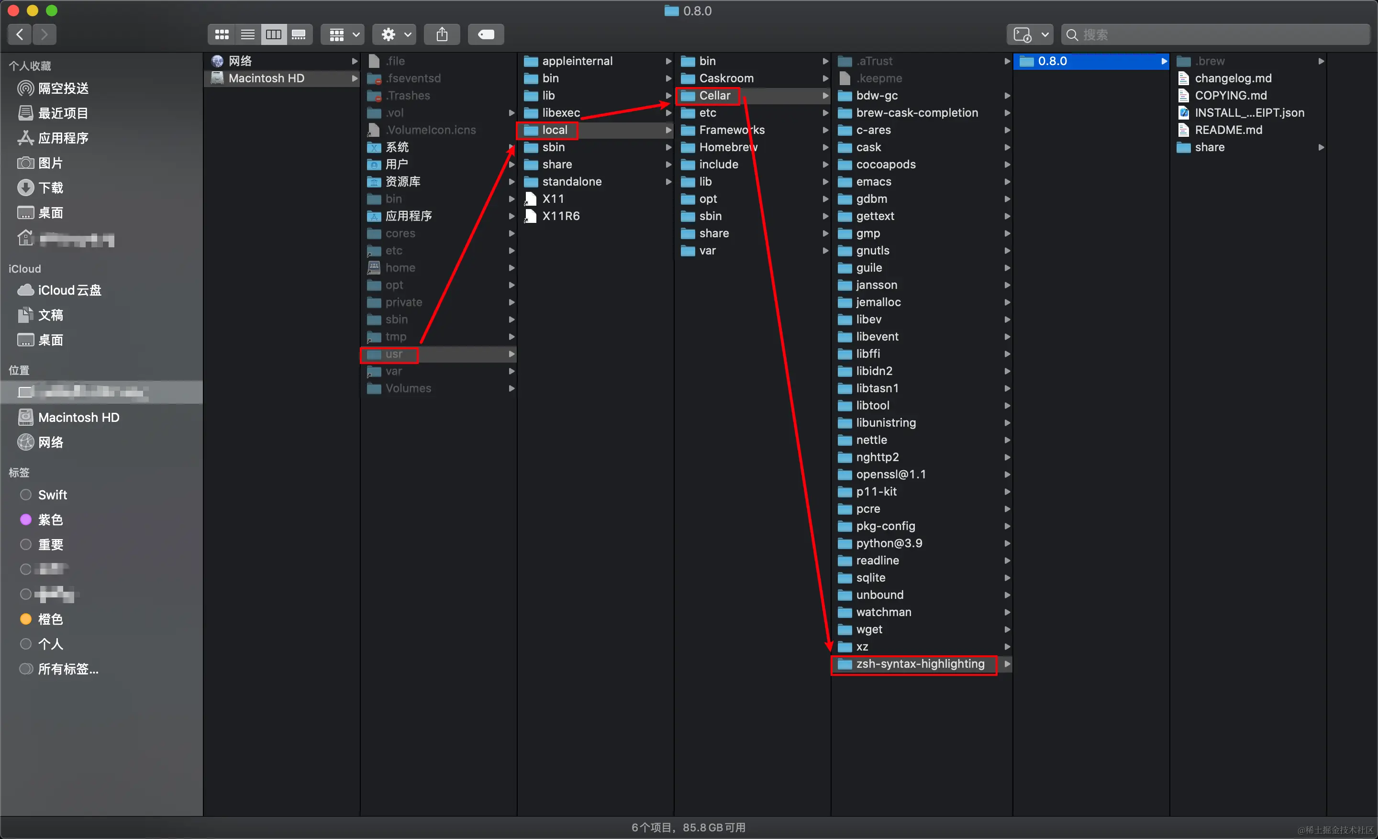Select the purple (紫色) tag

49,520
